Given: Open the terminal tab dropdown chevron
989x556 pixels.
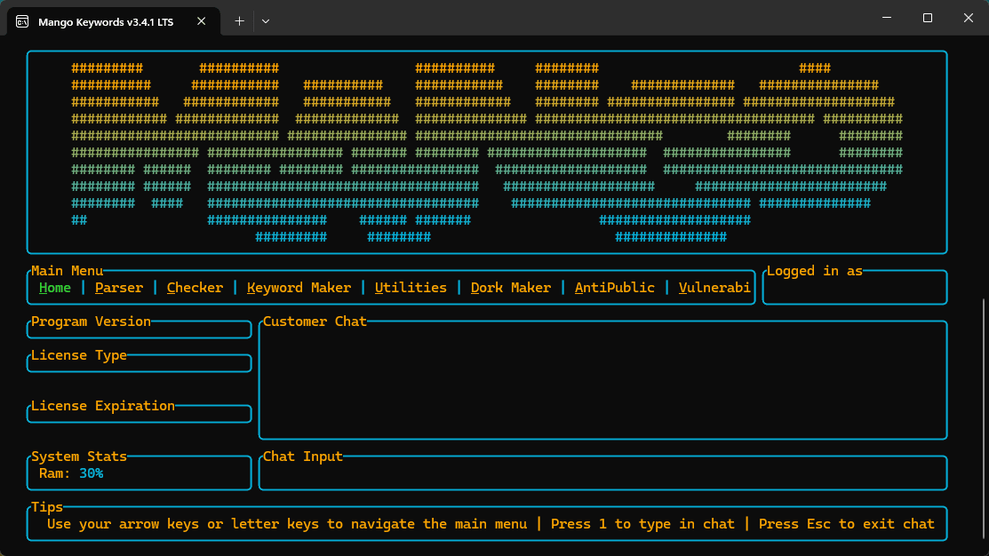Looking at the screenshot, I should coord(265,21).
